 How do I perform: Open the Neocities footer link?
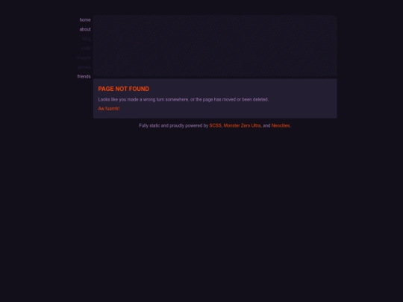[281, 125]
